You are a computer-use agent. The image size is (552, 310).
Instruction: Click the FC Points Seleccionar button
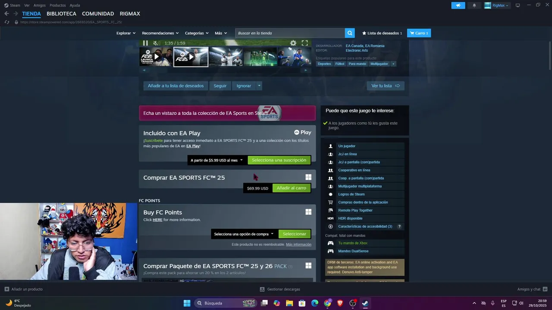[x=295, y=234]
